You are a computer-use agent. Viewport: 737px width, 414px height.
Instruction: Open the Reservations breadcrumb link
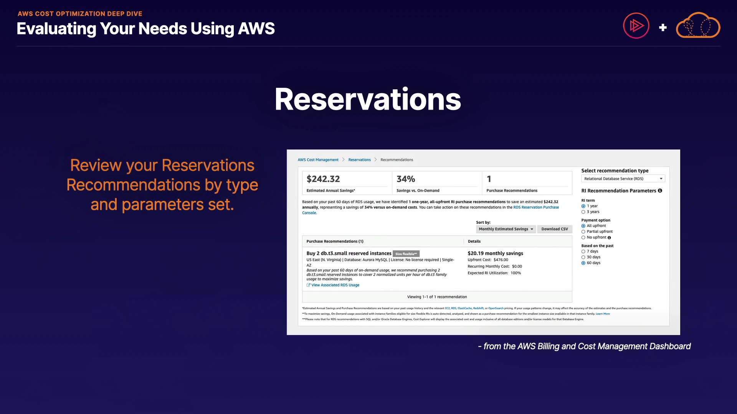point(359,160)
